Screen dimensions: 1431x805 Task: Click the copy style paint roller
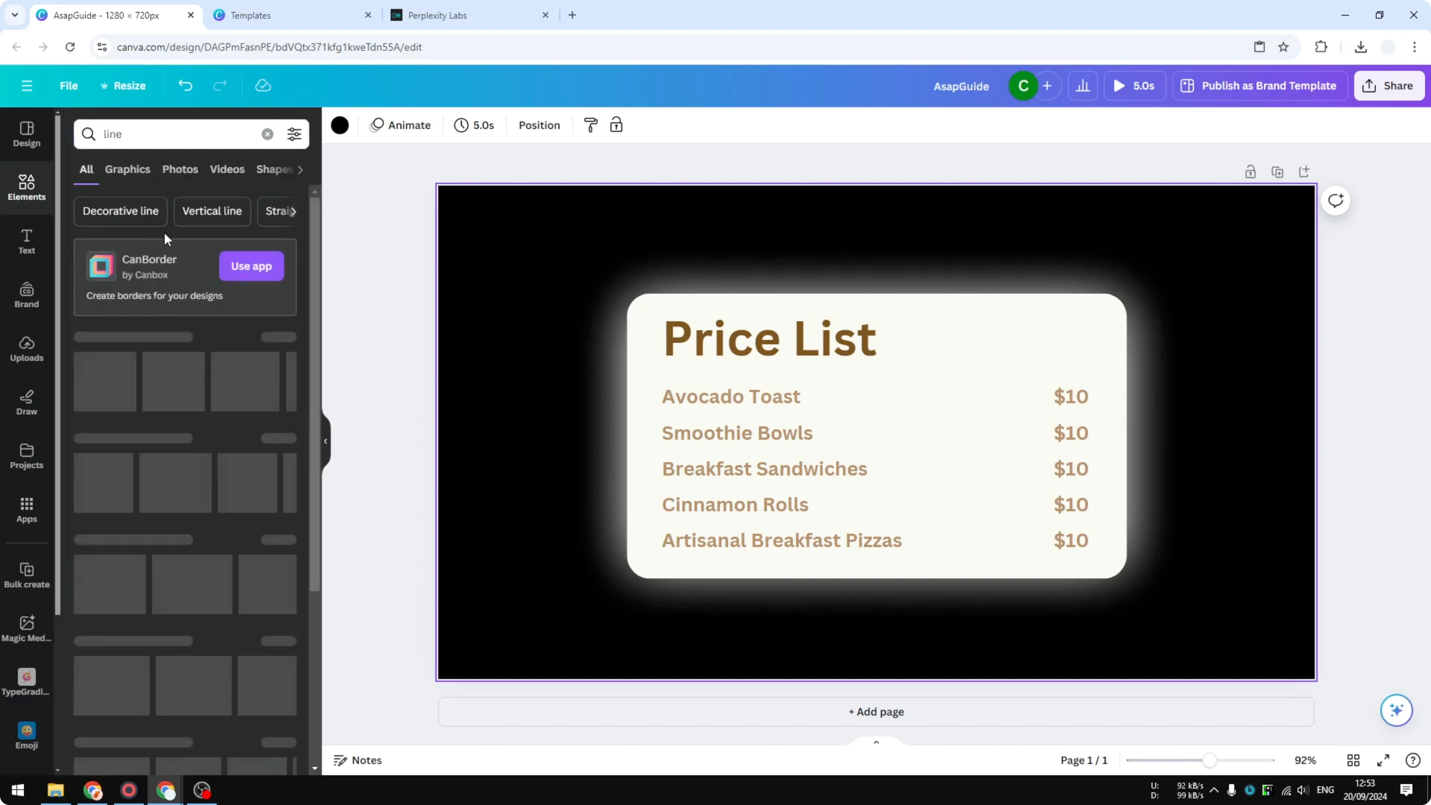click(591, 125)
